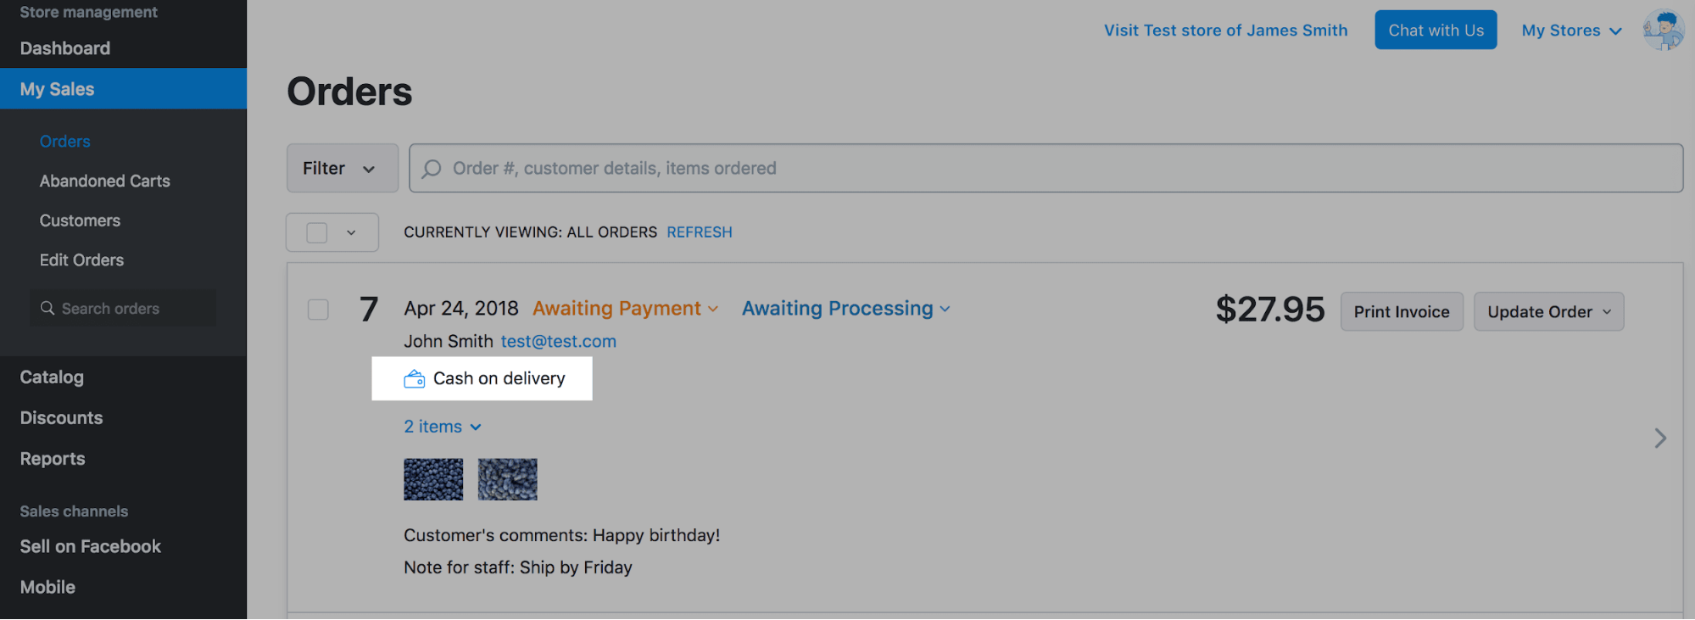This screenshot has width=1695, height=620.
Task: Go to Abandoned Carts section
Action: (x=104, y=181)
